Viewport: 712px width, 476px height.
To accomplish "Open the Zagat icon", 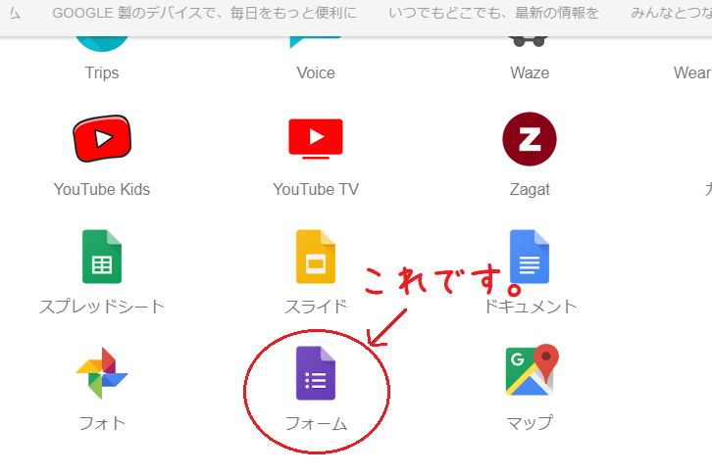I will (x=530, y=139).
